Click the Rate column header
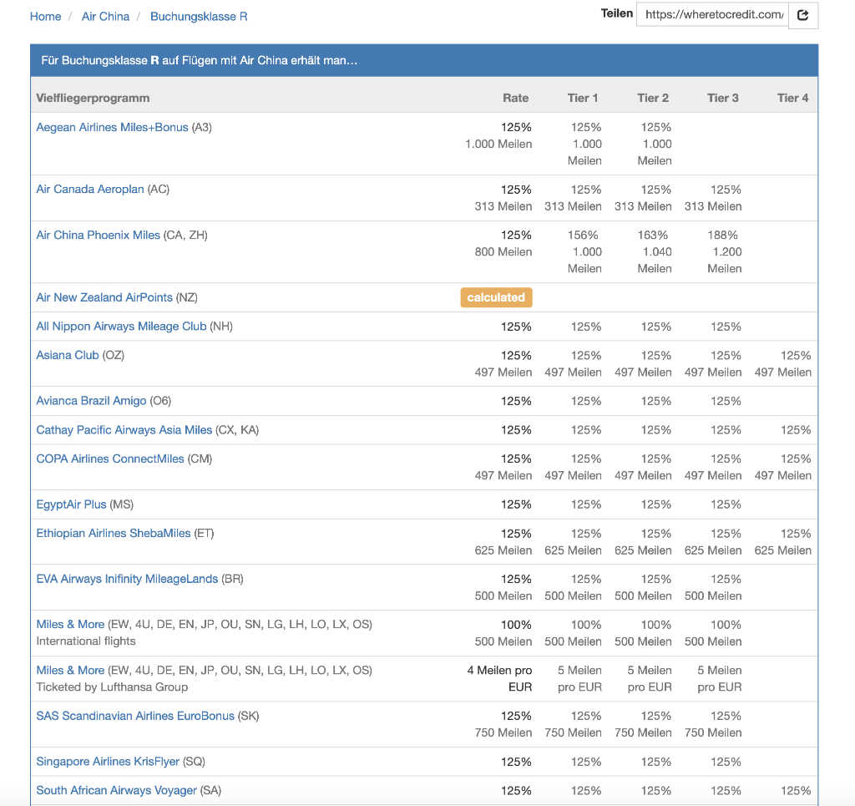This screenshot has height=806, width=855. click(515, 99)
